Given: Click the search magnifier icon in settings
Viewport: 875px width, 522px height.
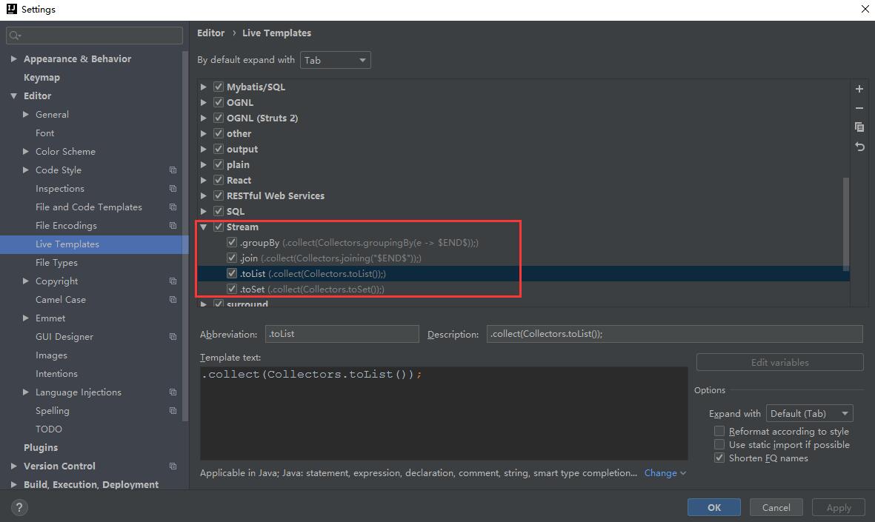Looking at the screenshot, I should [15, 35].
